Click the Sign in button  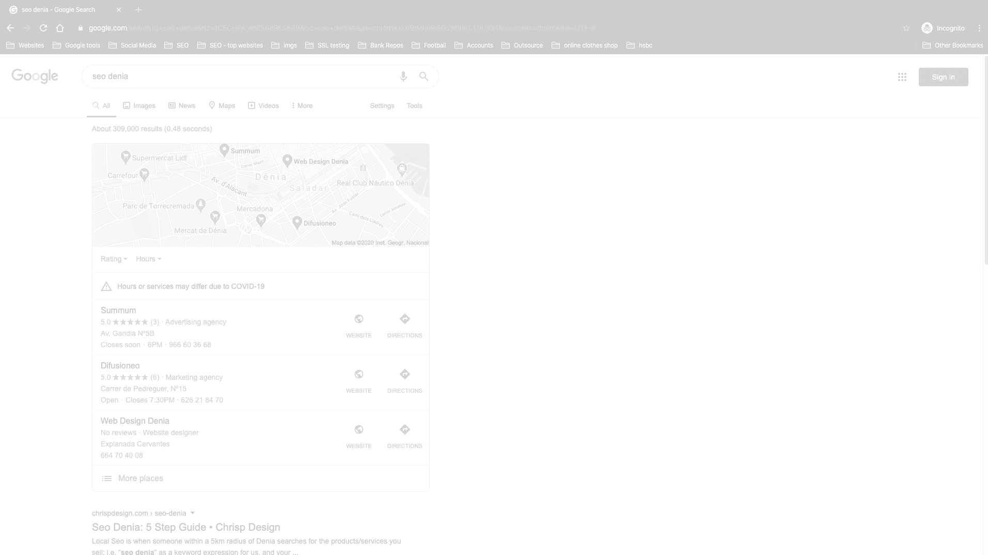(x=943, y=77)
